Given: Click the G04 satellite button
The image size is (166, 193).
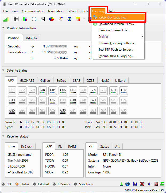Looking at the screenshot, I should pos(43,91).
